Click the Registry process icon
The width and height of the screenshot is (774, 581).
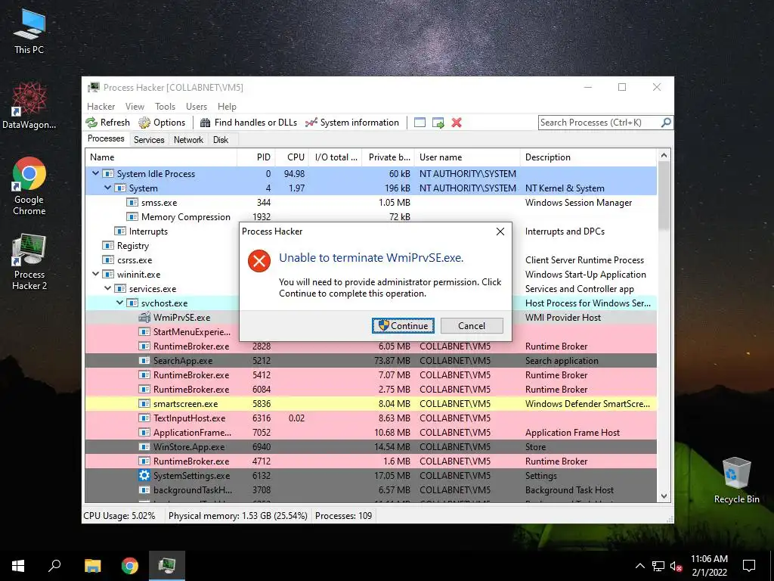[107, 246]
